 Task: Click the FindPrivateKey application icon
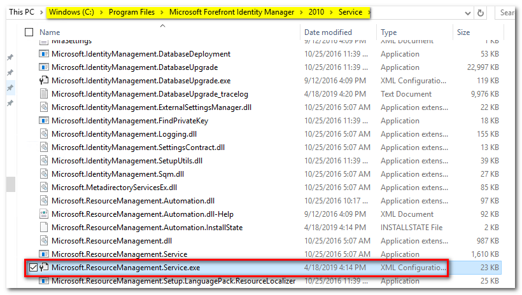click(x=44, y=120)
